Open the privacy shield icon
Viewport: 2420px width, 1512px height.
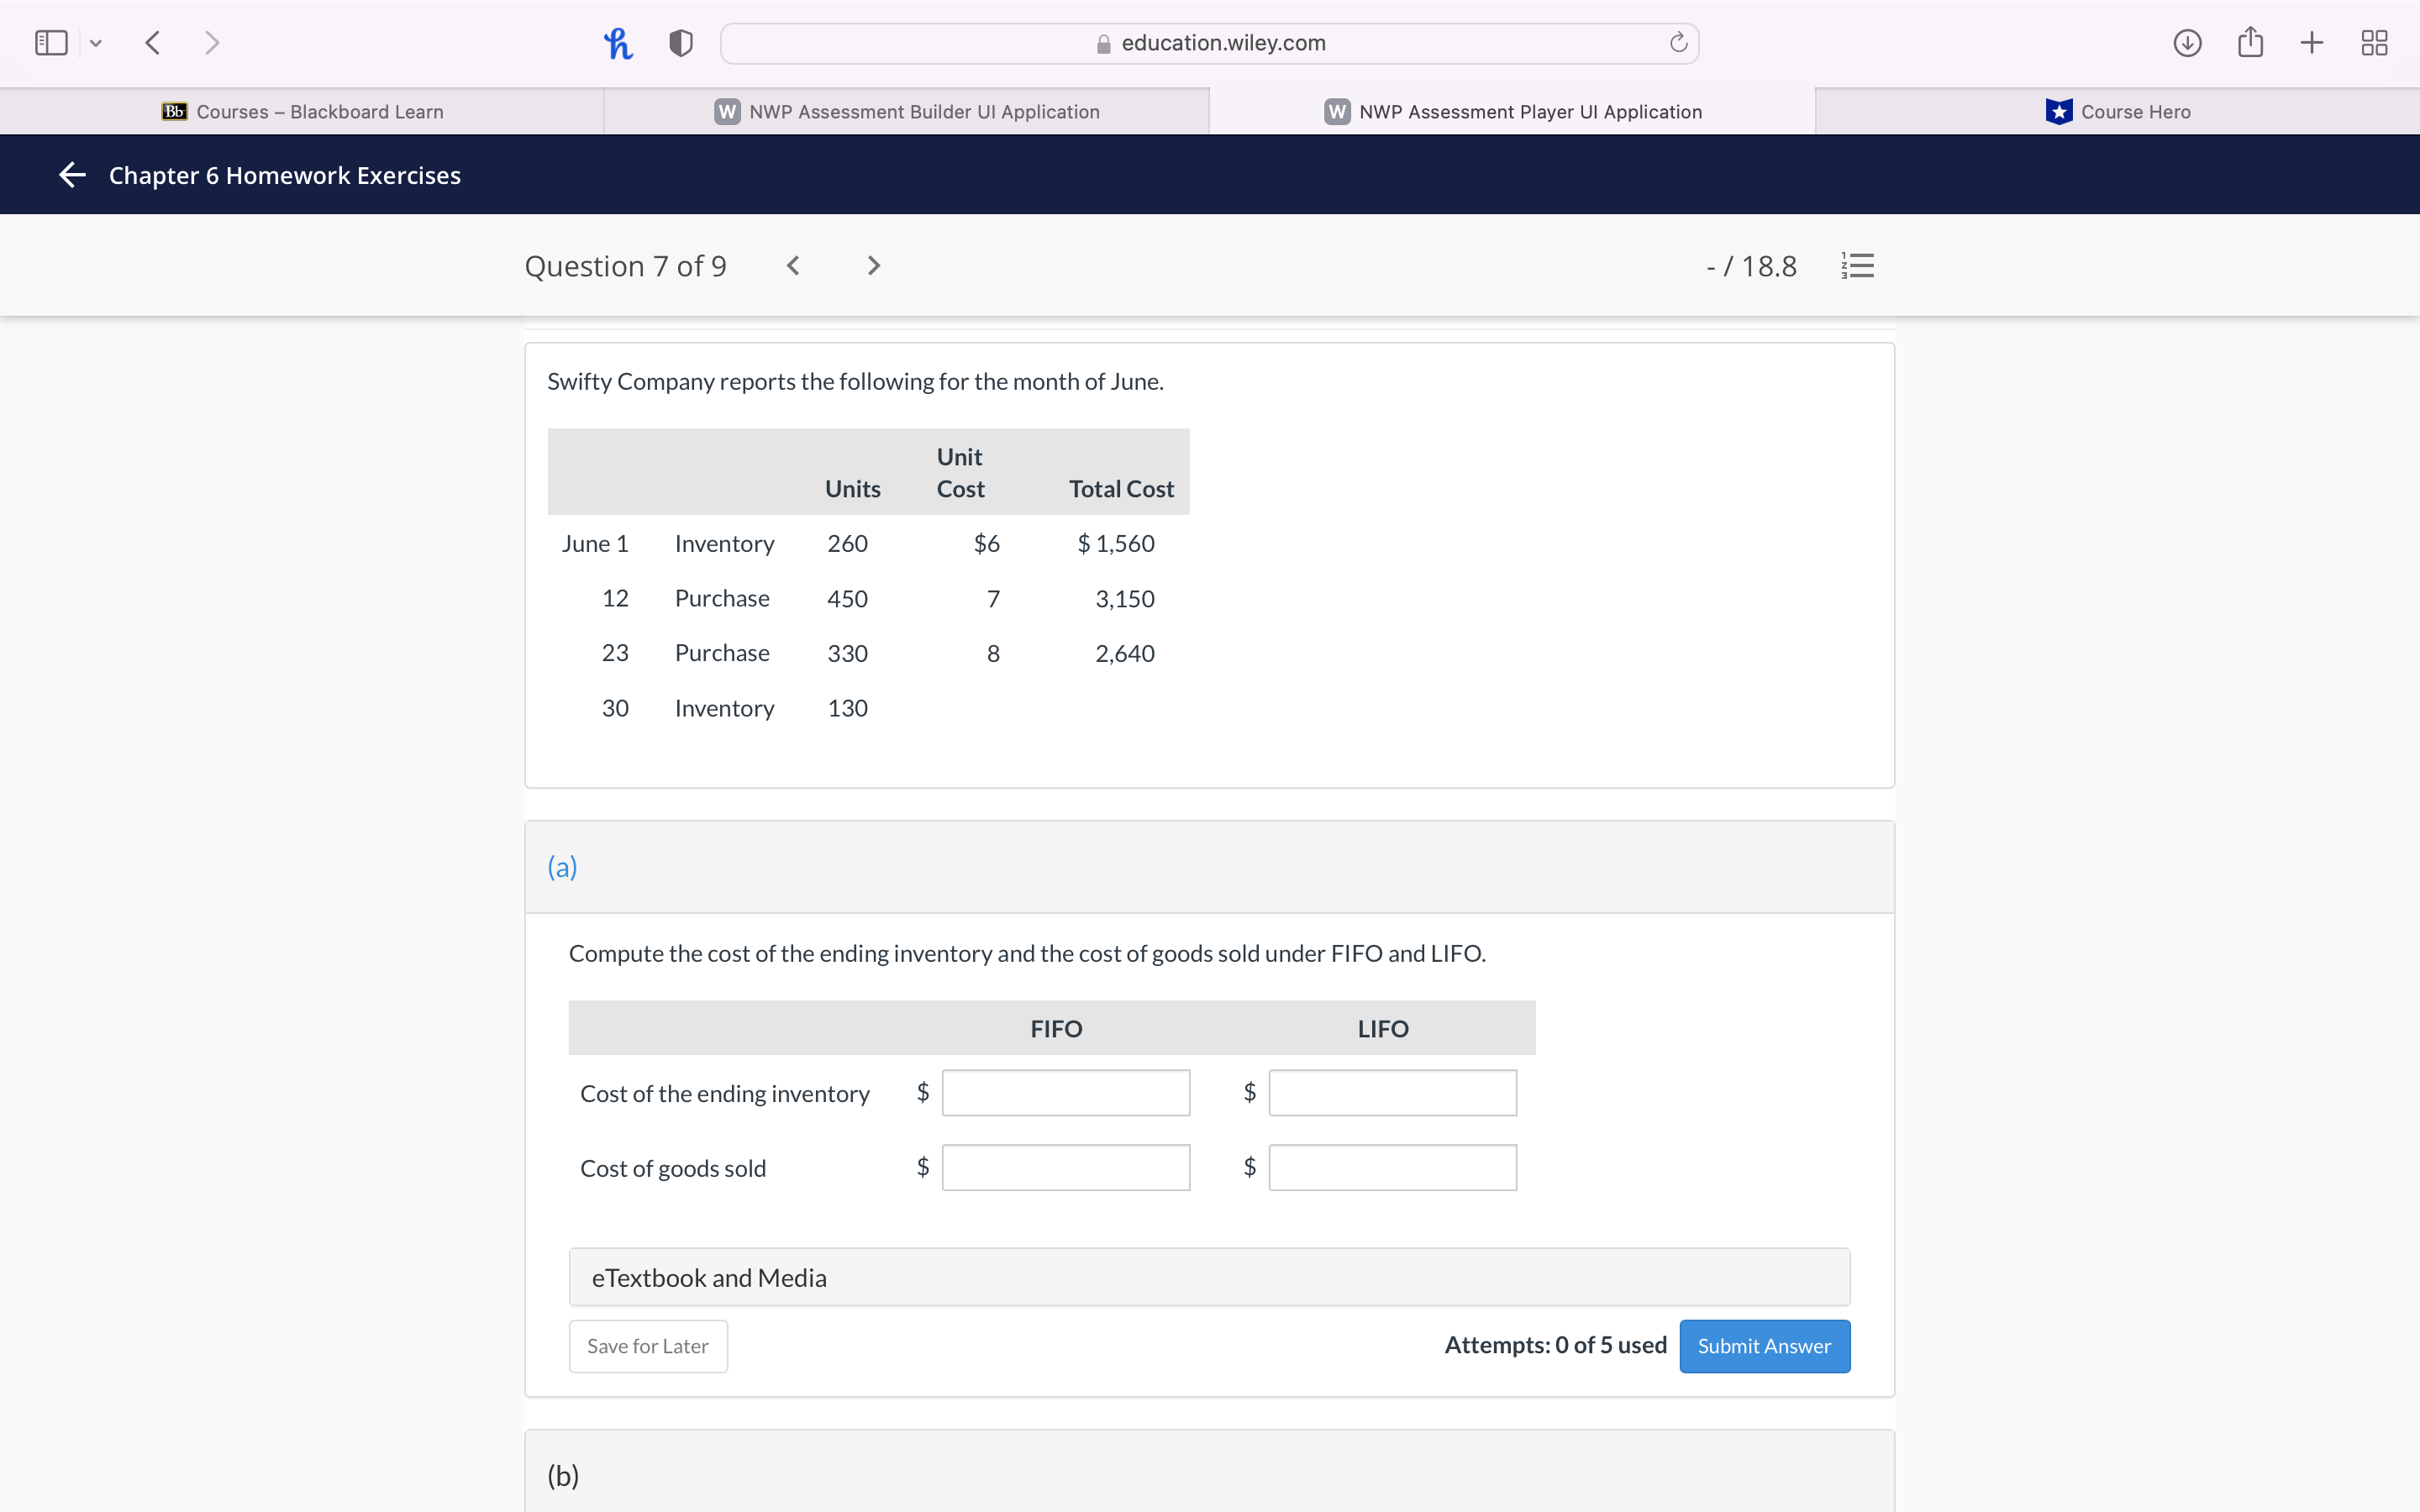pyautogui.click(x=681, y=43)
